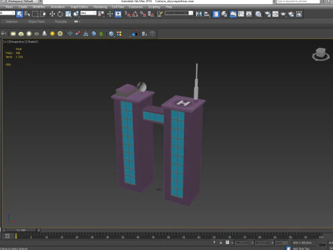This screenshot has width=333, height=250.
Task: Open Schematic View
Action: coord(249,14)
